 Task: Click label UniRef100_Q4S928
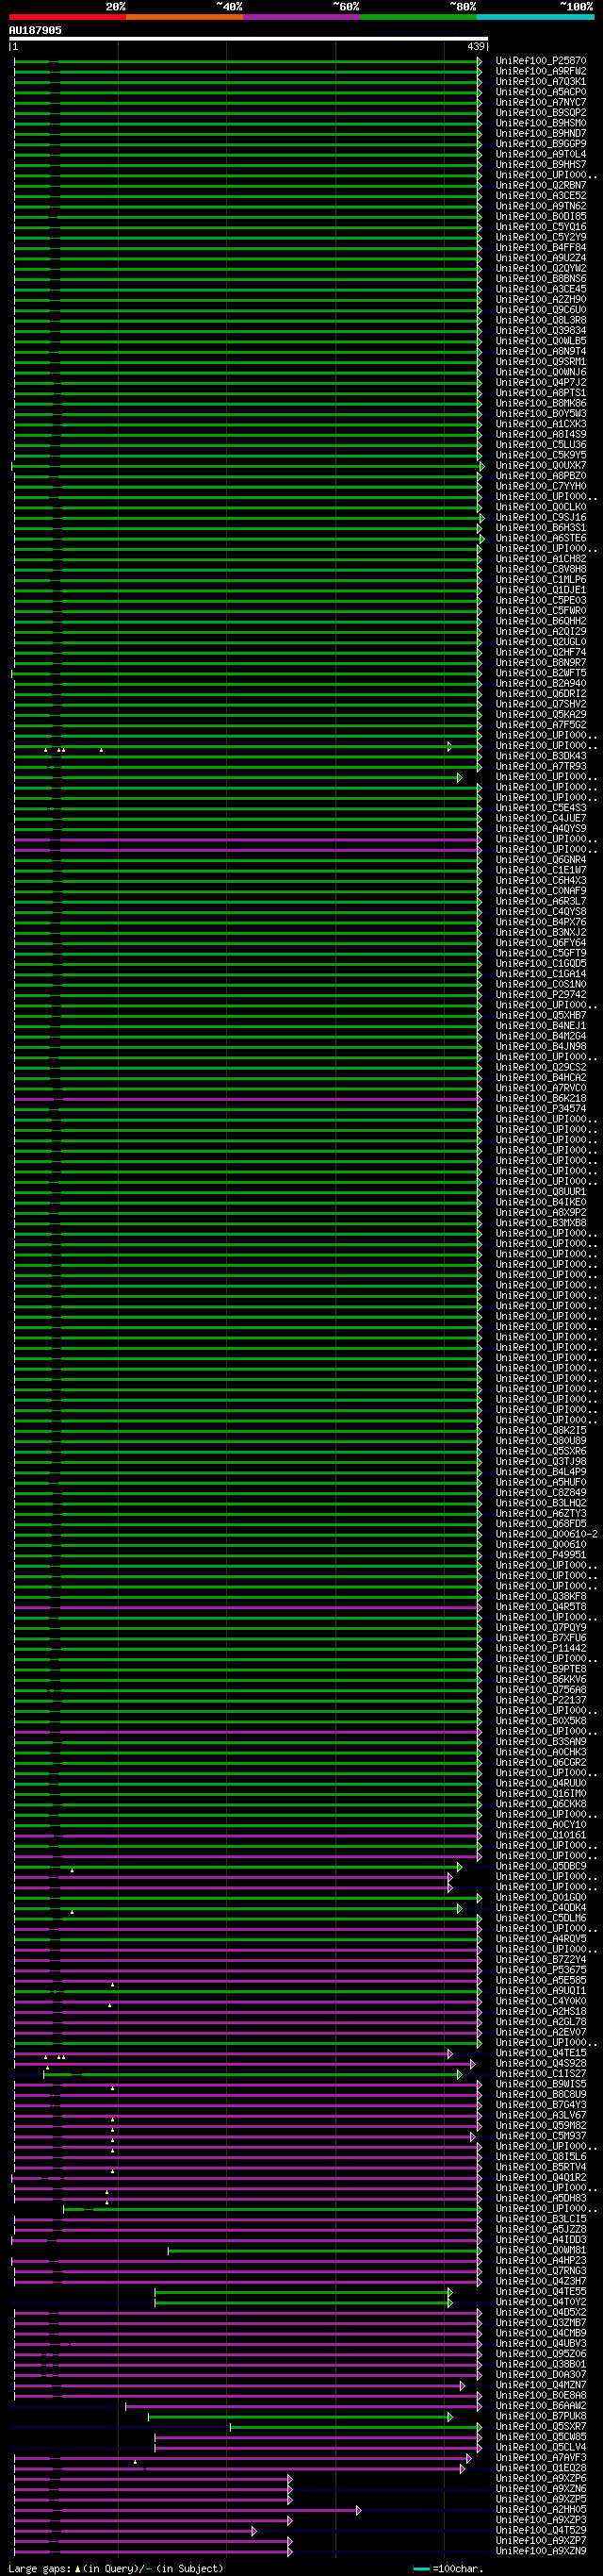(541, 2063)
